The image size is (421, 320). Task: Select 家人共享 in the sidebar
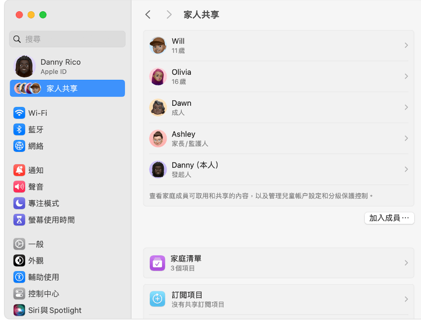pos(68,88)
